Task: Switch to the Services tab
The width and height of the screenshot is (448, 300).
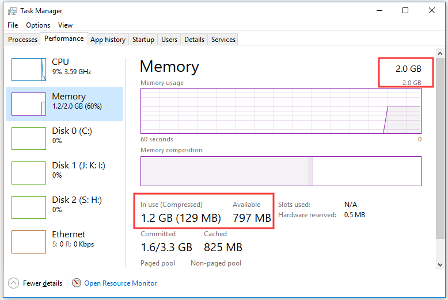Action: click(x=223, y=40)
